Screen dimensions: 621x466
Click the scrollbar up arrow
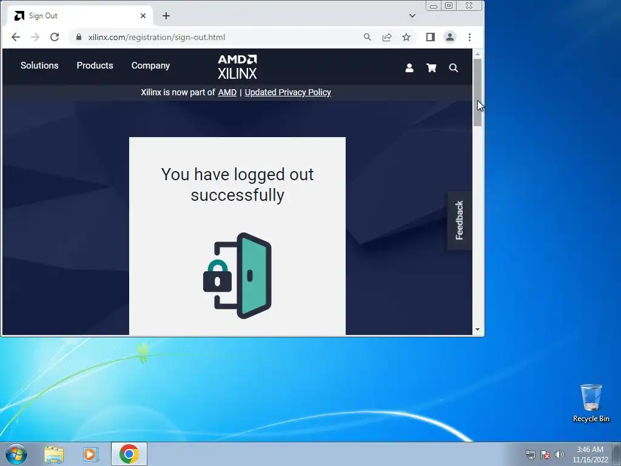point(478,54)
